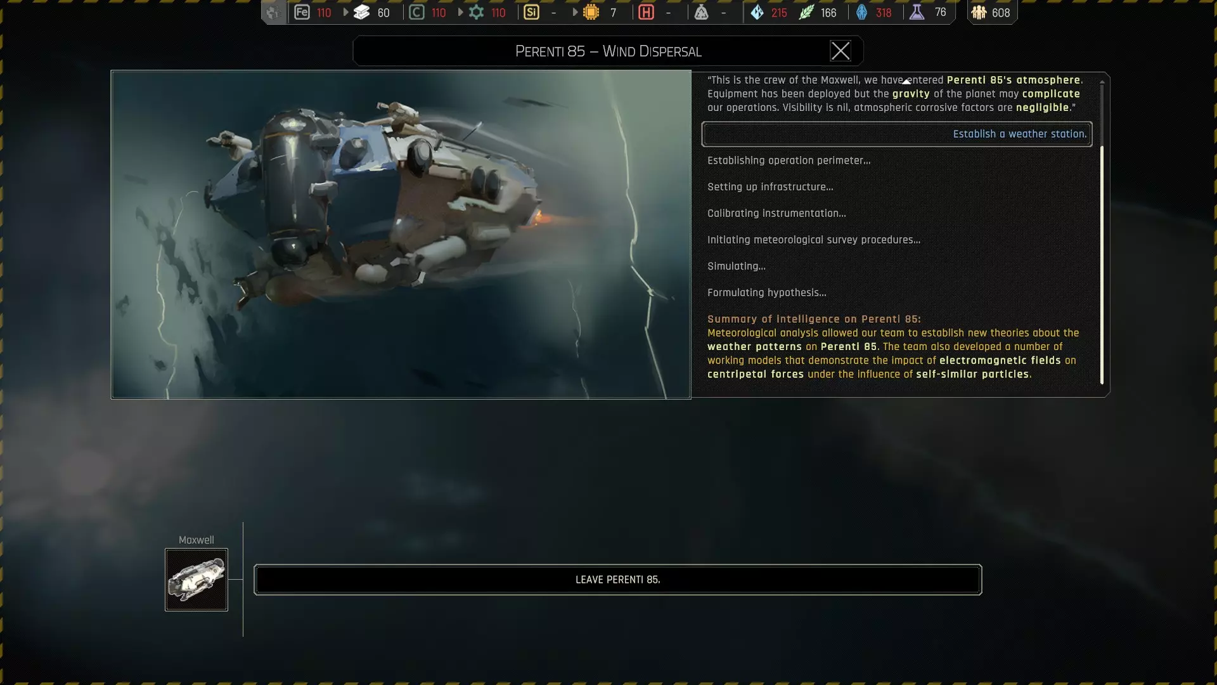Click the ship artwork illustration panel

[401, 235]
